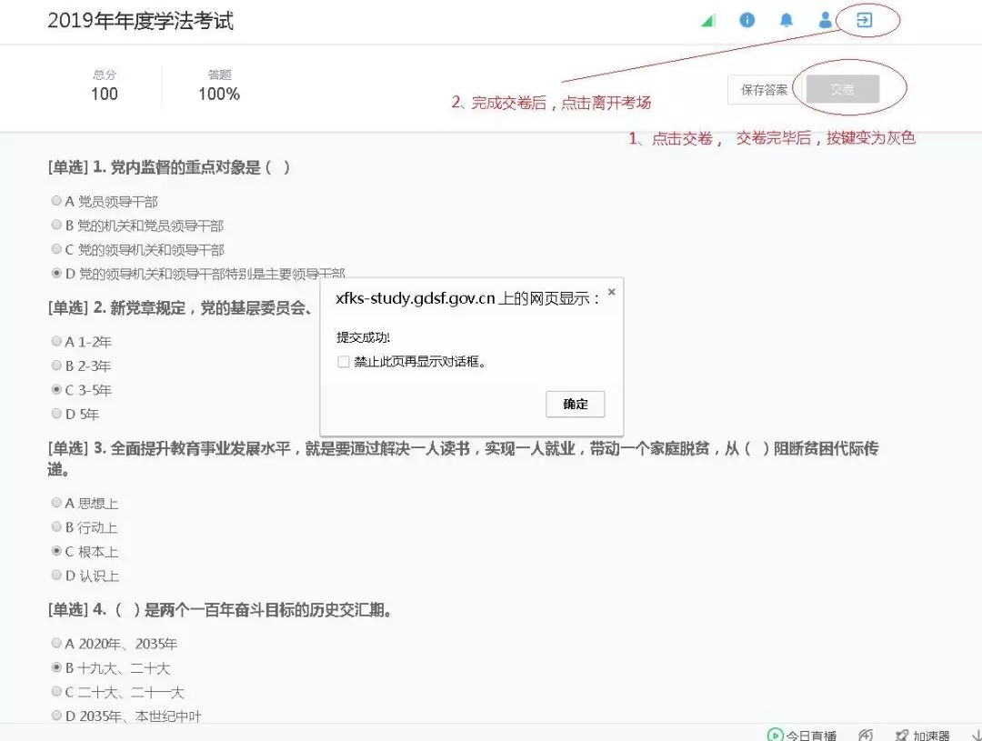Select option B 党的机关和党员领导干部 for question 1
This screenshot has width=982, height=741.
coord(56,225)
